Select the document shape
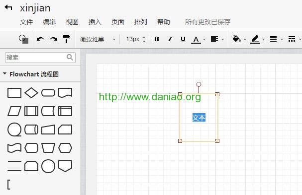 pyautogui.click(x=65, y=93)
